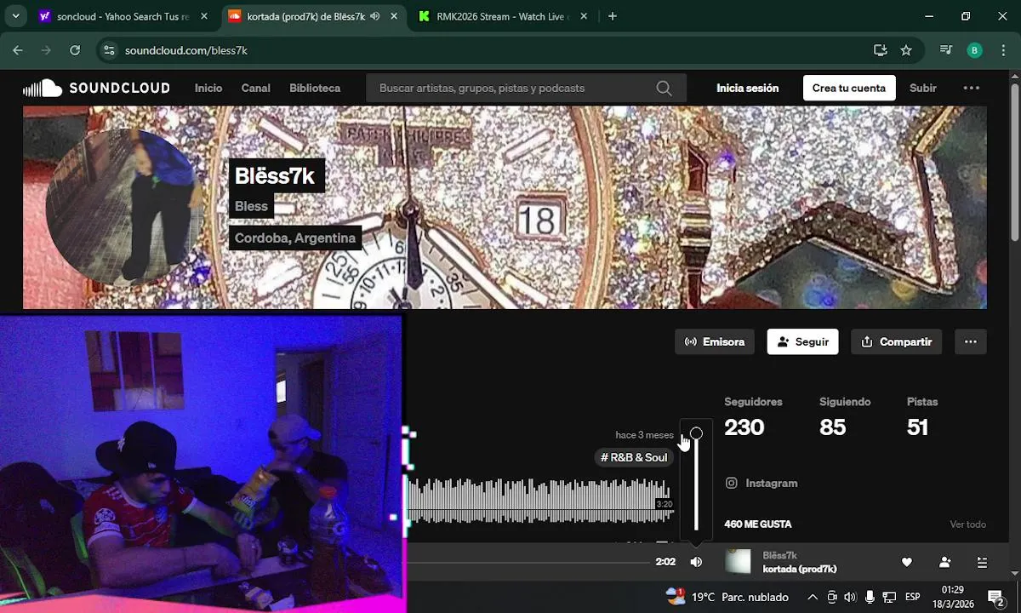Screen dimensions: 1021x613
Task: Click the Emisora station button
Action: pyautogui.click(x=715, y=341)
